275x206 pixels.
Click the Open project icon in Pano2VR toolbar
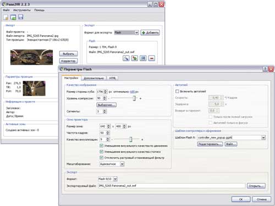(x=13, y=17)
